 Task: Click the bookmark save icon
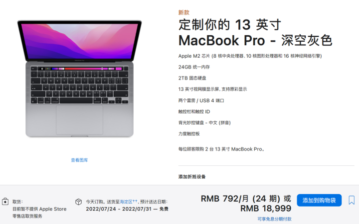tap(352, 200)
